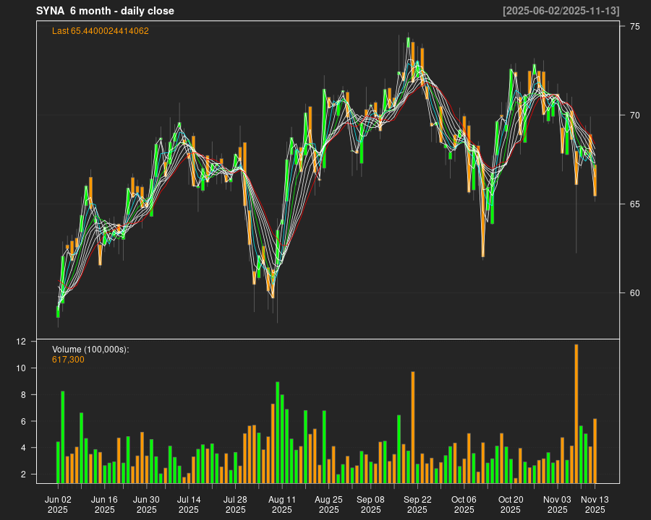
Task: Select the Sep 08 2025 date tick
Action: pos(370,504)
